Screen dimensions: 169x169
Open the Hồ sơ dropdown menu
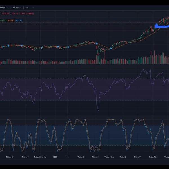click(17, 8)
